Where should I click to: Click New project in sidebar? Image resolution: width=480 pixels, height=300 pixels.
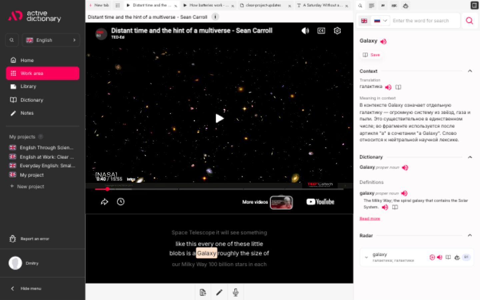point(27,186)
